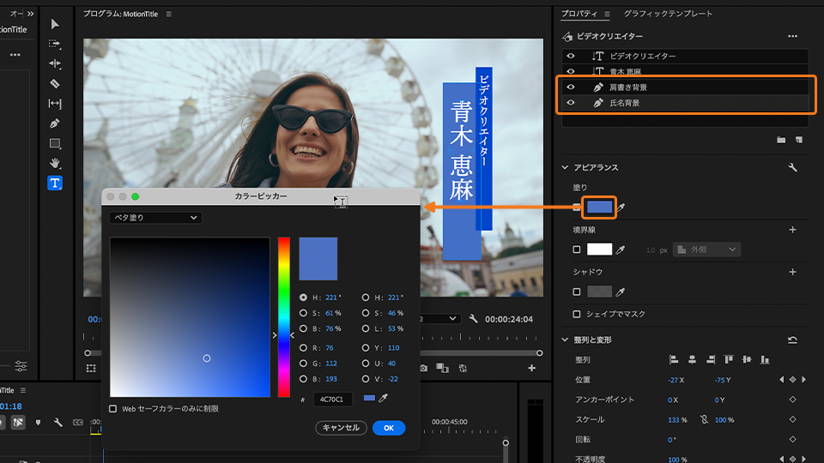Click the white stroke color swatch
824x463 pixels.
tap(599, 250)
